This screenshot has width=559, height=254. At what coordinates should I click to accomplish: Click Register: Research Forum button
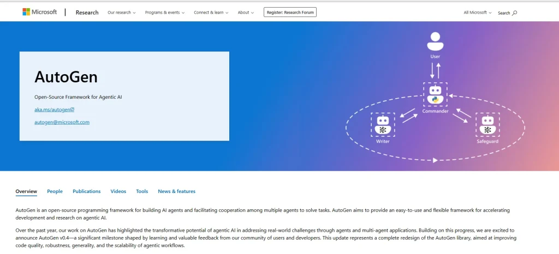click(290, 12)
